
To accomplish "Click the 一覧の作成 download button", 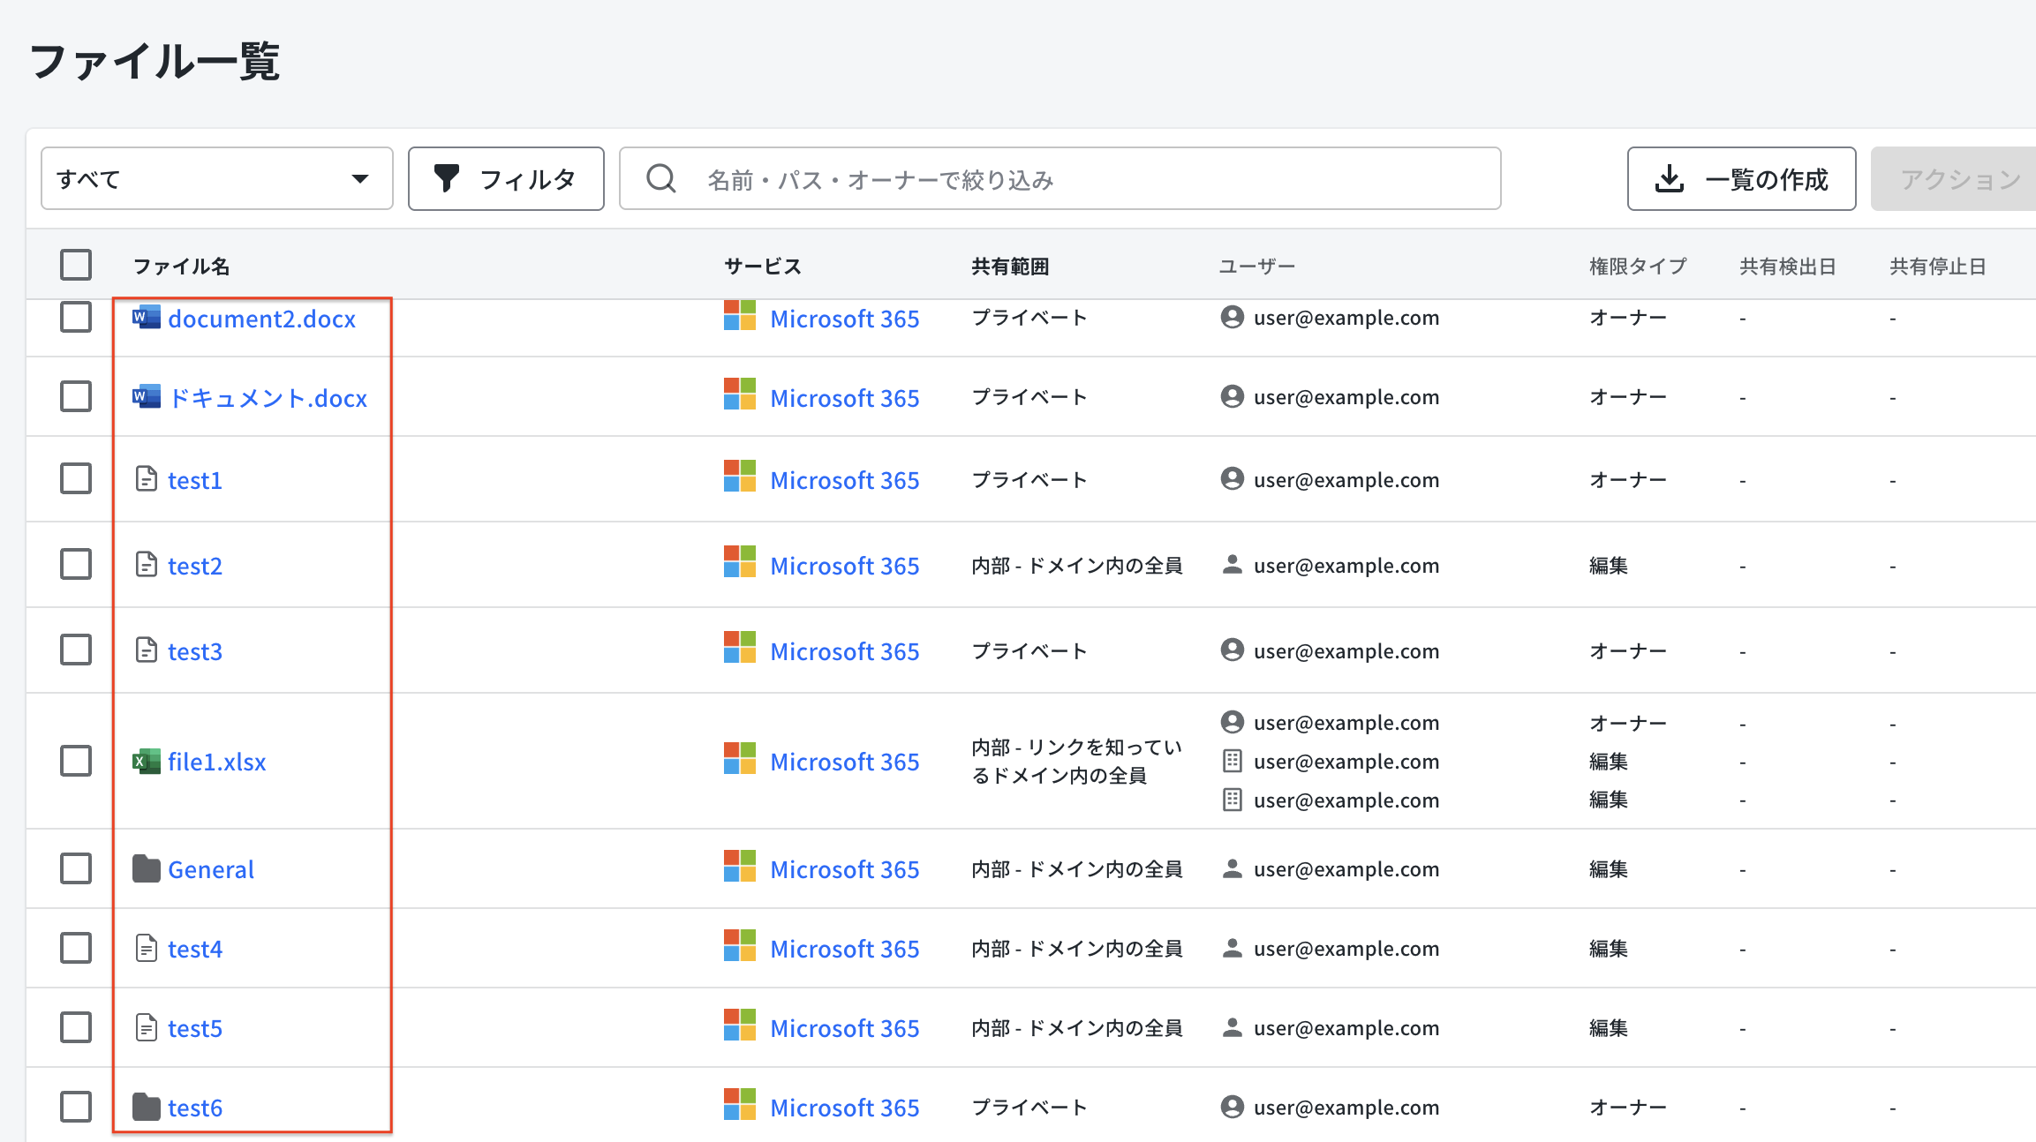I will click(1741, 178).
